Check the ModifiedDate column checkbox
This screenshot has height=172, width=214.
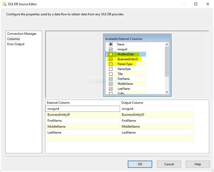point(111,54)
